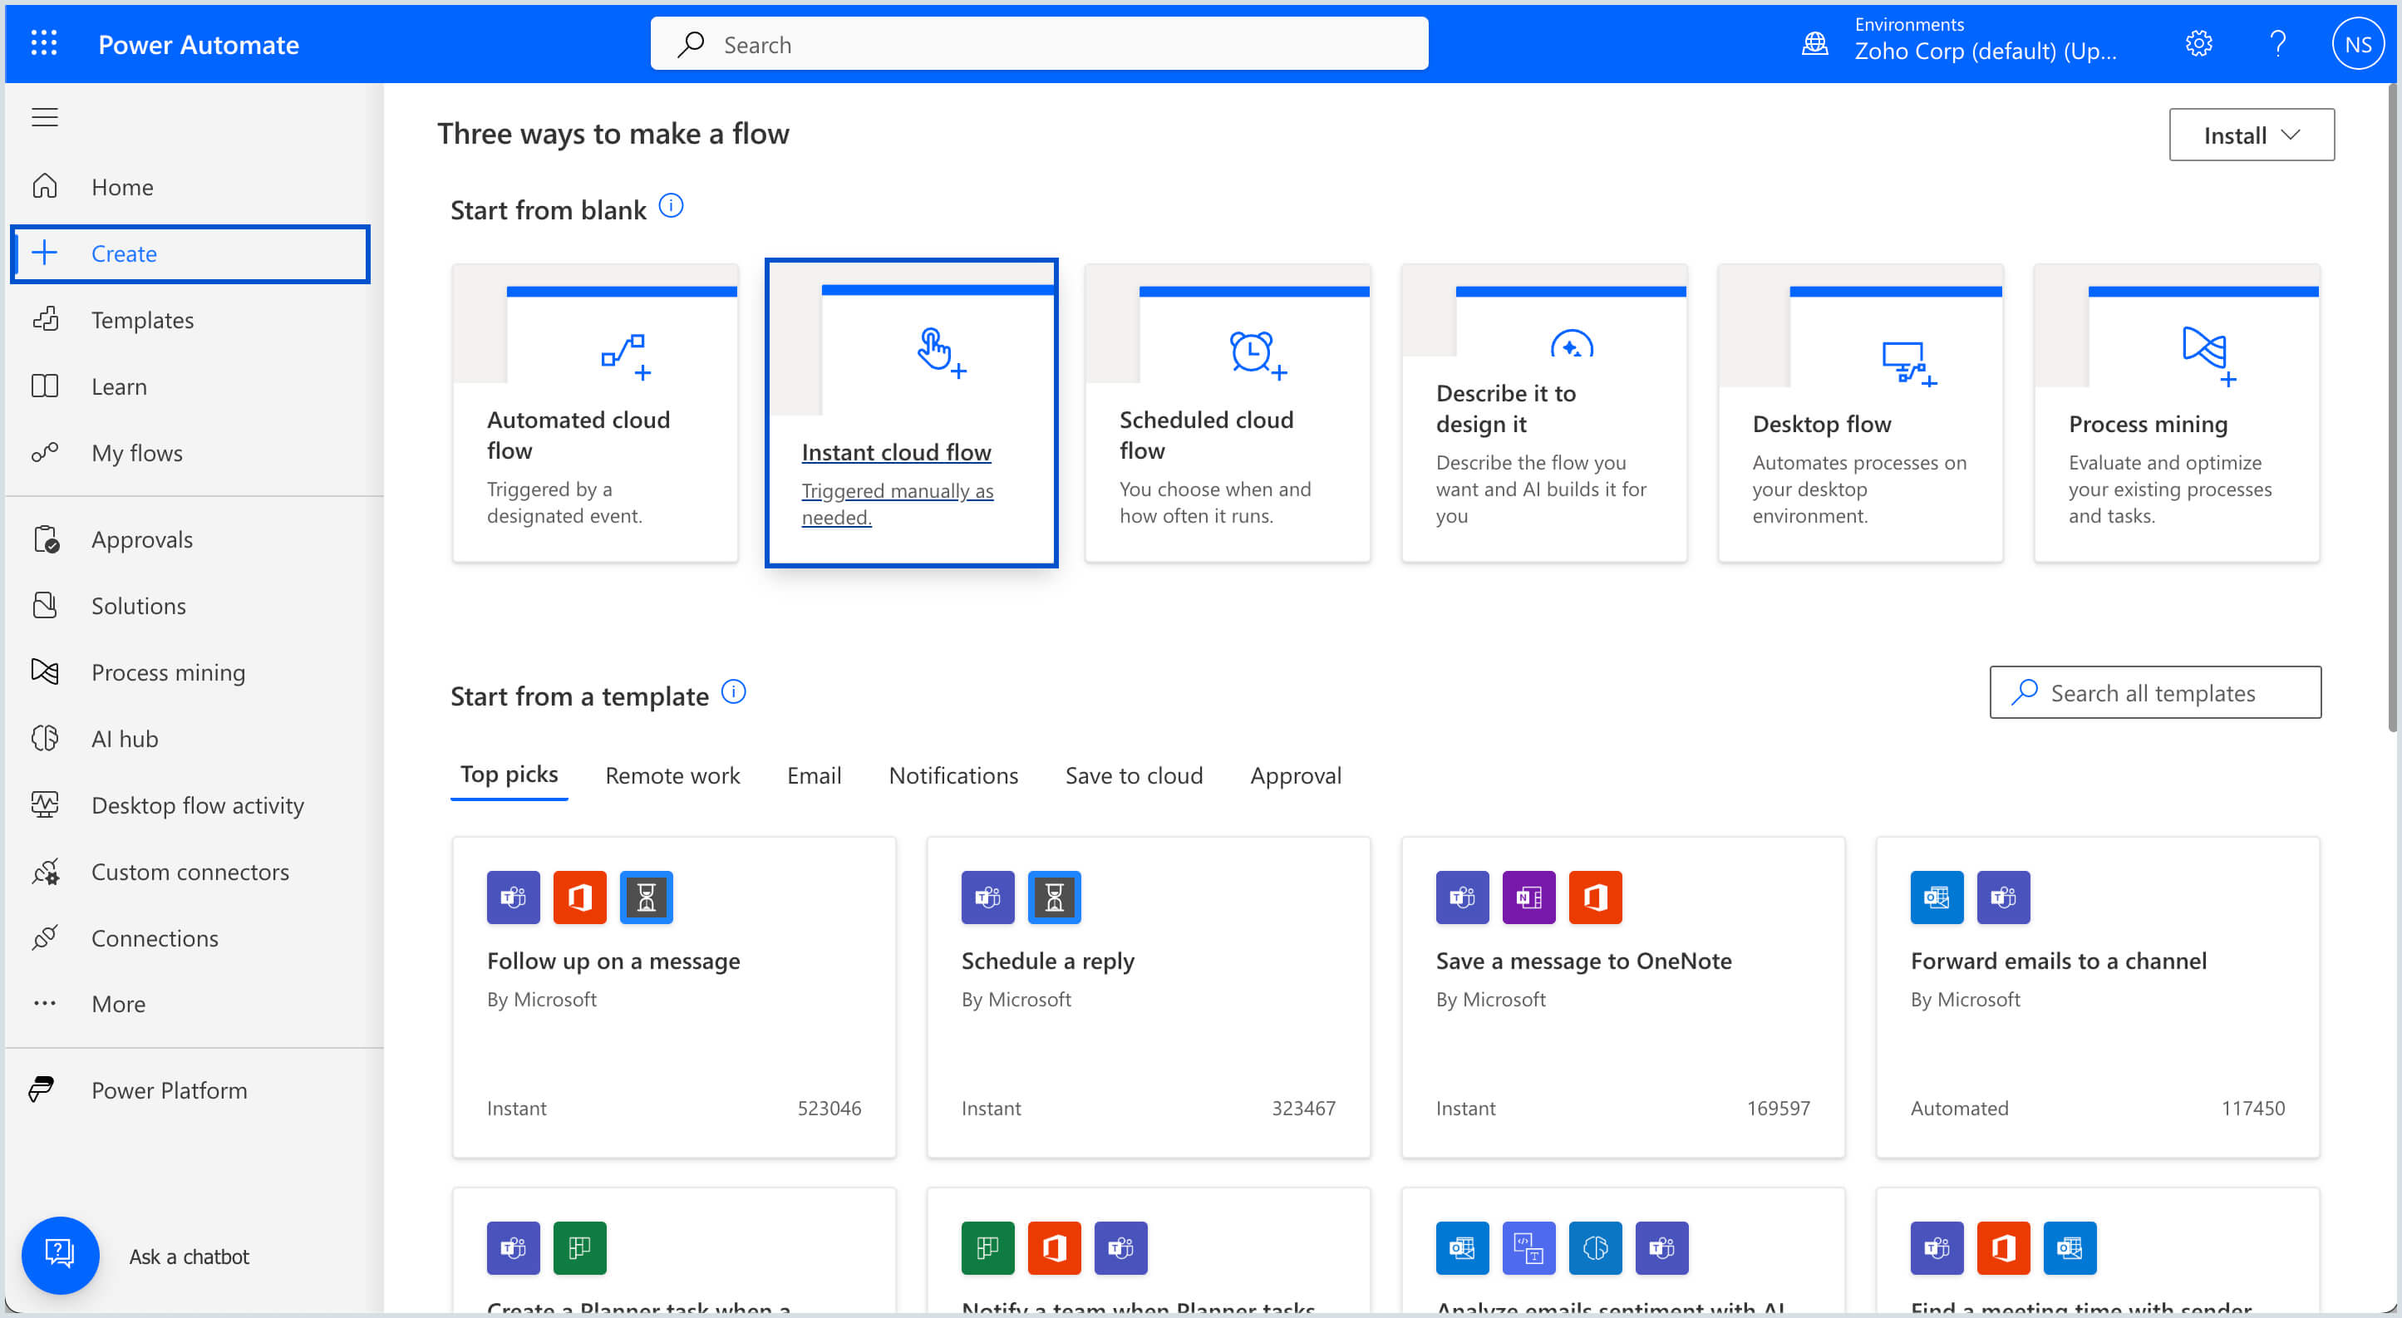Expand the Install dropdown button
Viewport: 2402px width, 1318px height.
tap(2250, 135)
